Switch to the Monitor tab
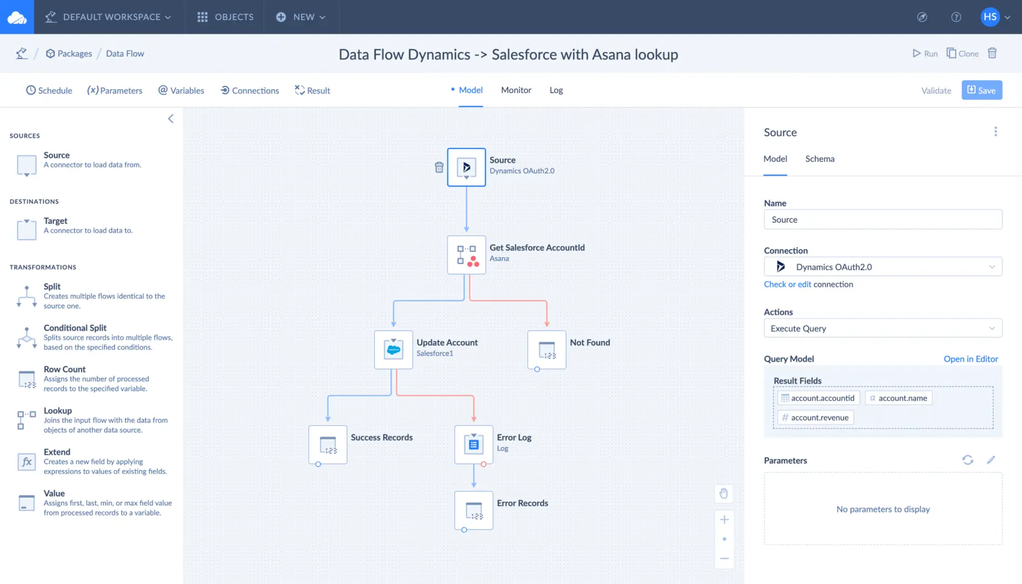Screen dimensions: 1022x584 pyautogui.click(x=516, y=90)
